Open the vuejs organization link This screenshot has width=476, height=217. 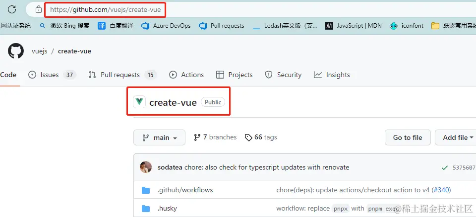click(40, 51)
